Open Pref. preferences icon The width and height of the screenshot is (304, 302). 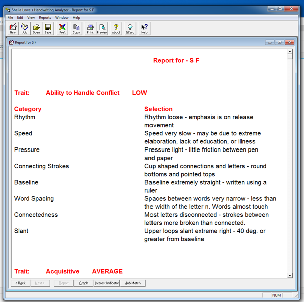click(62, 29)
